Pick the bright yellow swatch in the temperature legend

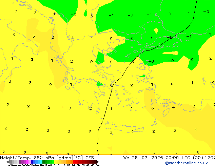tap(55, 162)
